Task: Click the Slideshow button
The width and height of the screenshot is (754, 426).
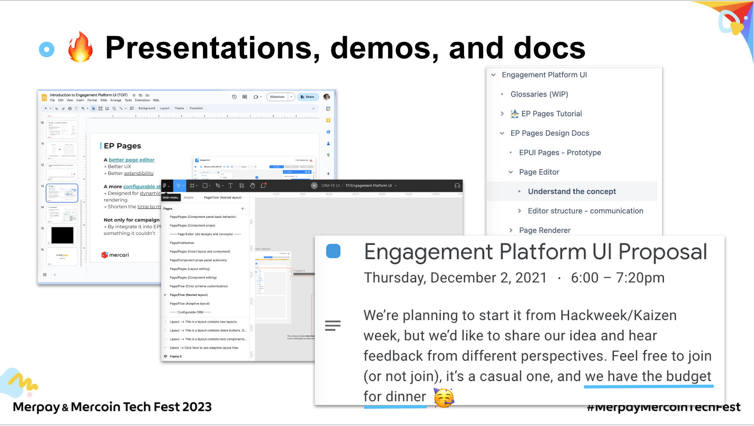Action: (x=277, y=97)
